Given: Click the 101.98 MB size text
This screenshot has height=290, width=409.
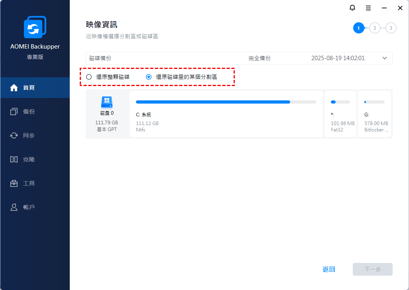Looking at the screenshot, I should [343, 123].
